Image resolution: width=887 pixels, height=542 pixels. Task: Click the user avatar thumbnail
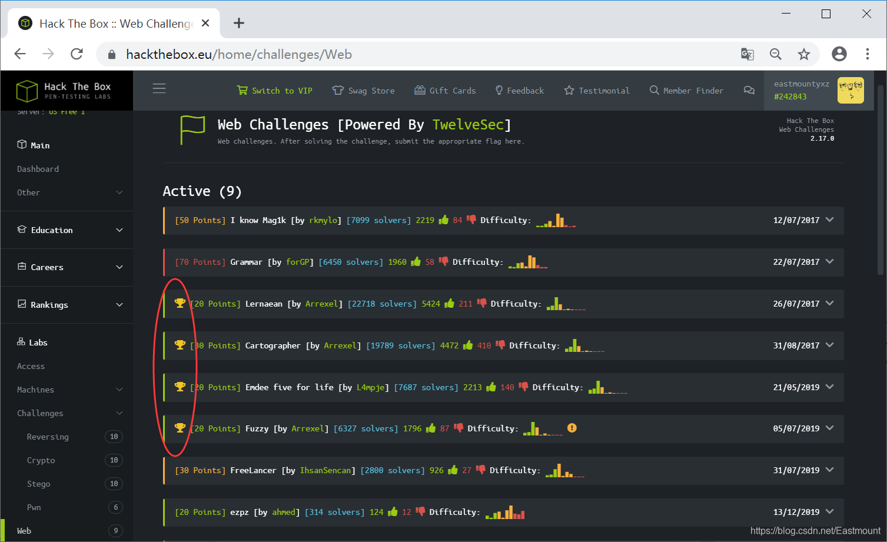coord(851,90)
